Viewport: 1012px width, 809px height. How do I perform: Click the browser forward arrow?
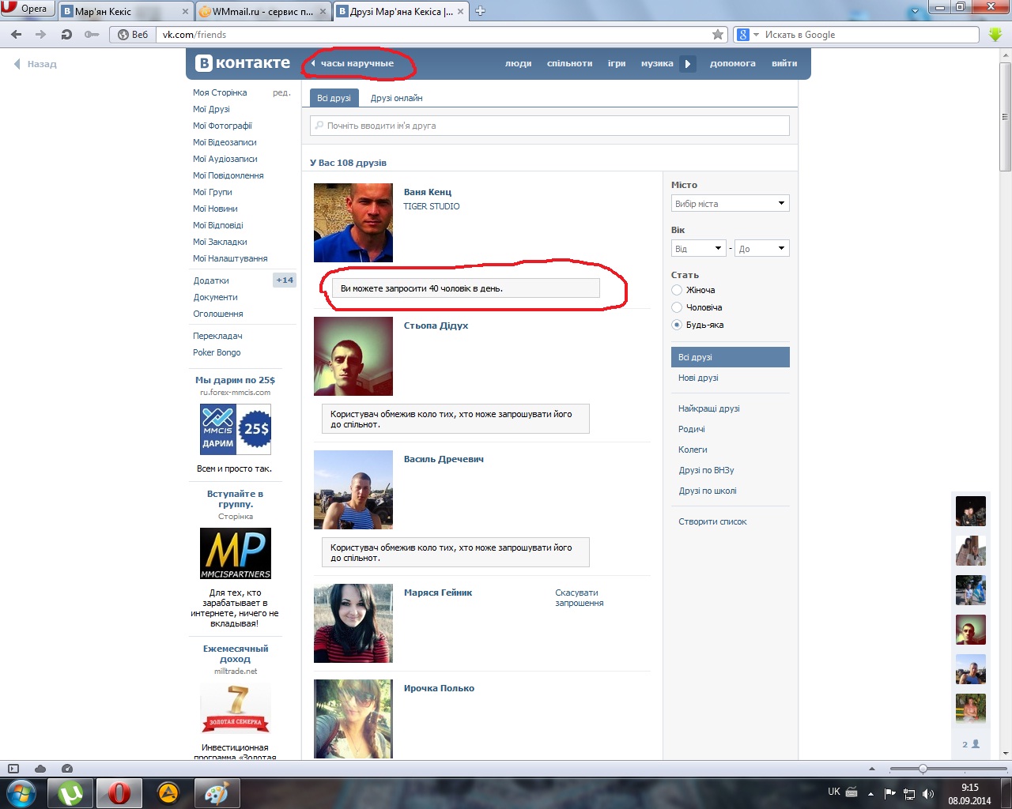41,35
